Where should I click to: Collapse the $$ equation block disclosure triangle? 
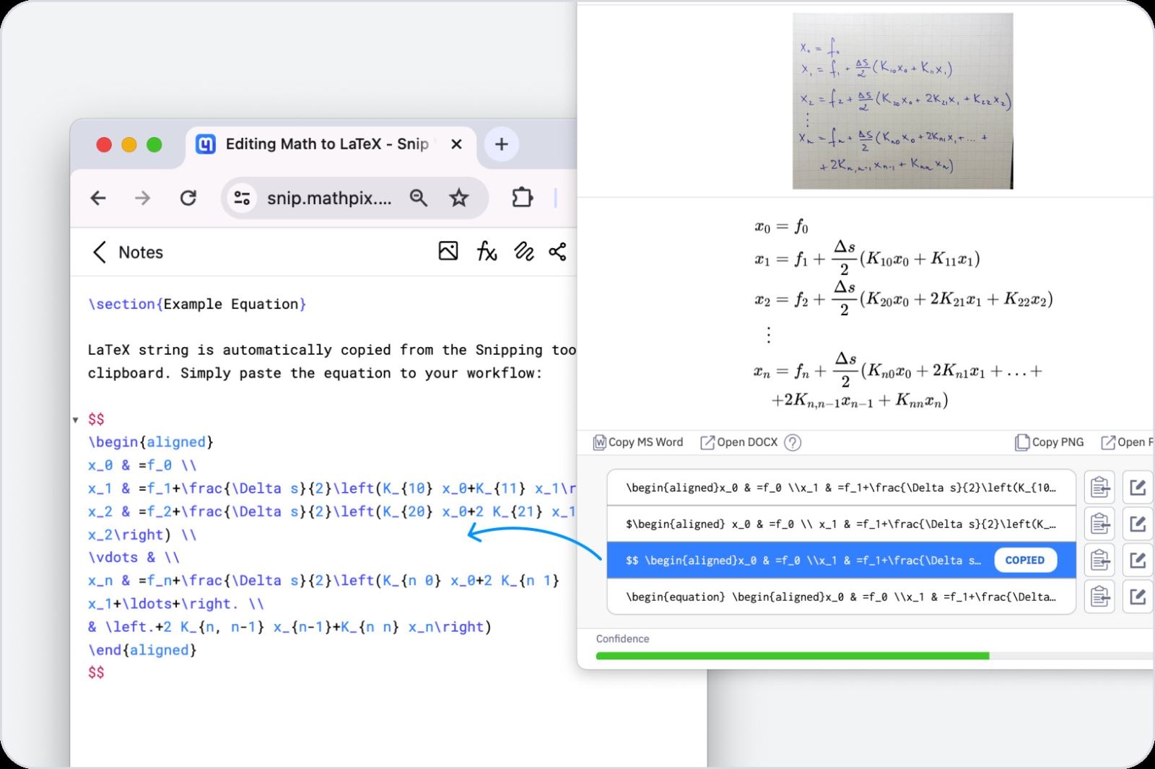pyautogui.click(x=75, y=418)
